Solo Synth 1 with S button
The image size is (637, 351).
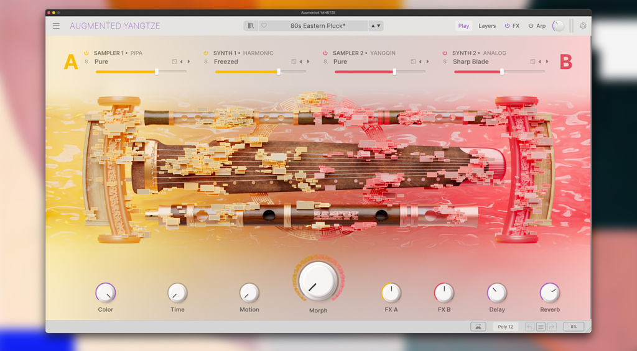coord(205,62)
